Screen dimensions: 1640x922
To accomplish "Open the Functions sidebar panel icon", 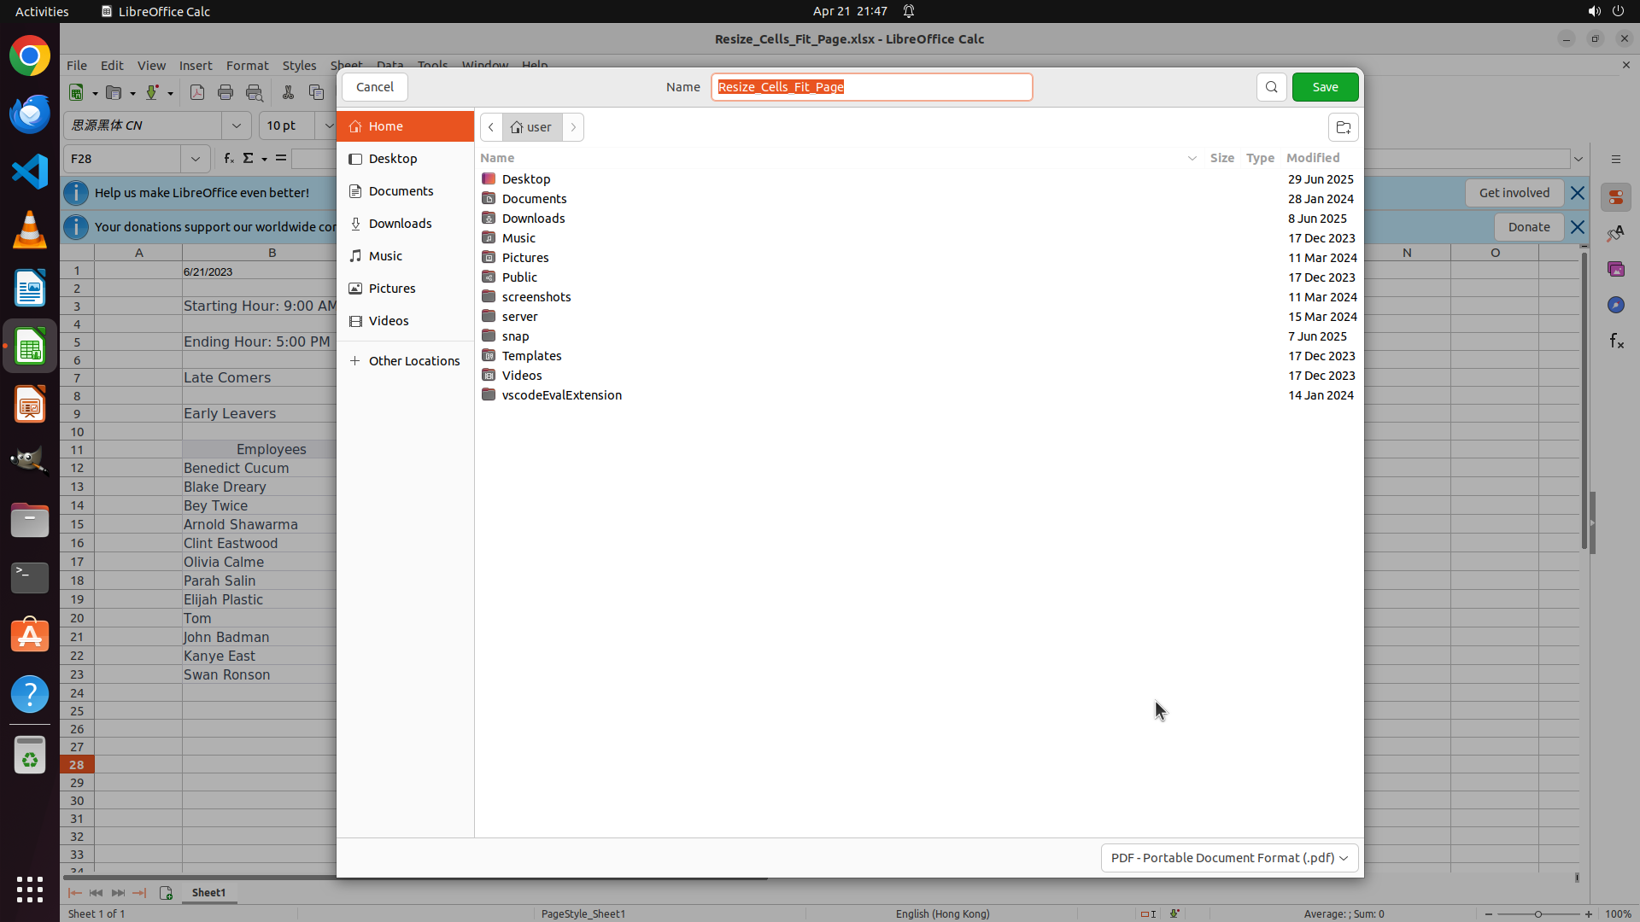I will point(1616,341).
